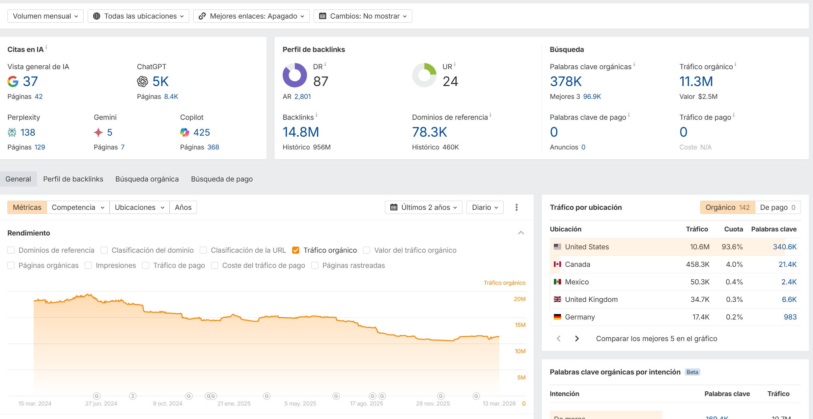Screen dimensions: 813x419
Task: Open the 14.8M backlinks link
Action: pos(301,132)
